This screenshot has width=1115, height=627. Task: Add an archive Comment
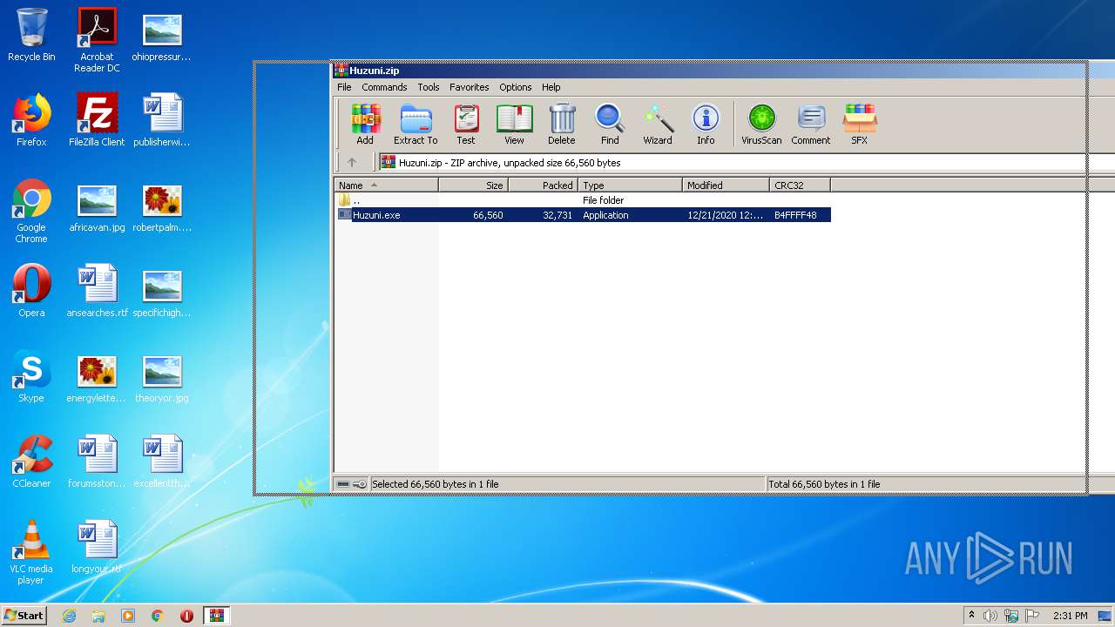click(811, 125)
